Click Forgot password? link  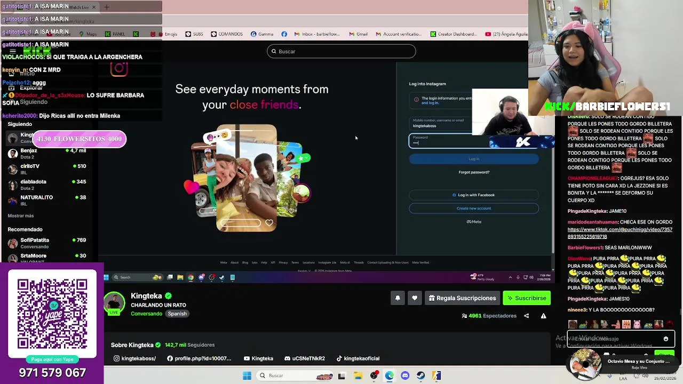(x=474, y=172)
